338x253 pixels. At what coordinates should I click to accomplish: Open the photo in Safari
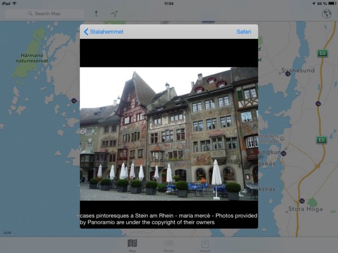pyautogui.click(x=243, y=31)
